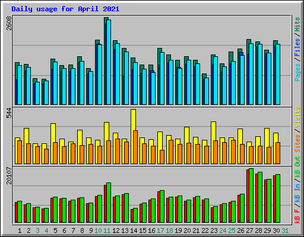Click day label 1 on the x-axis
304x237 pixels.
coord(20,230)
